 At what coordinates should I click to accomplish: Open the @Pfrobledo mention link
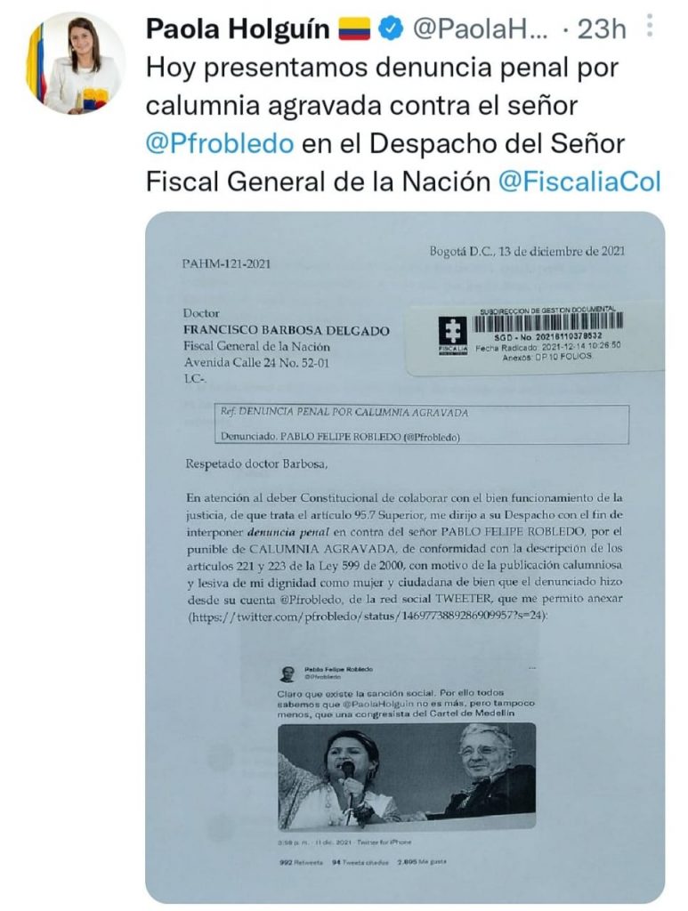220,143
